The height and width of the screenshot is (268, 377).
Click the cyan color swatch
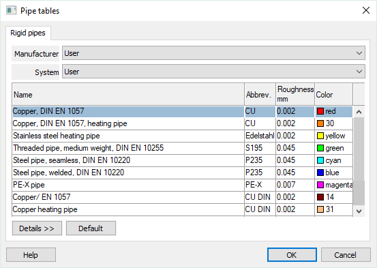coord(320,160)
